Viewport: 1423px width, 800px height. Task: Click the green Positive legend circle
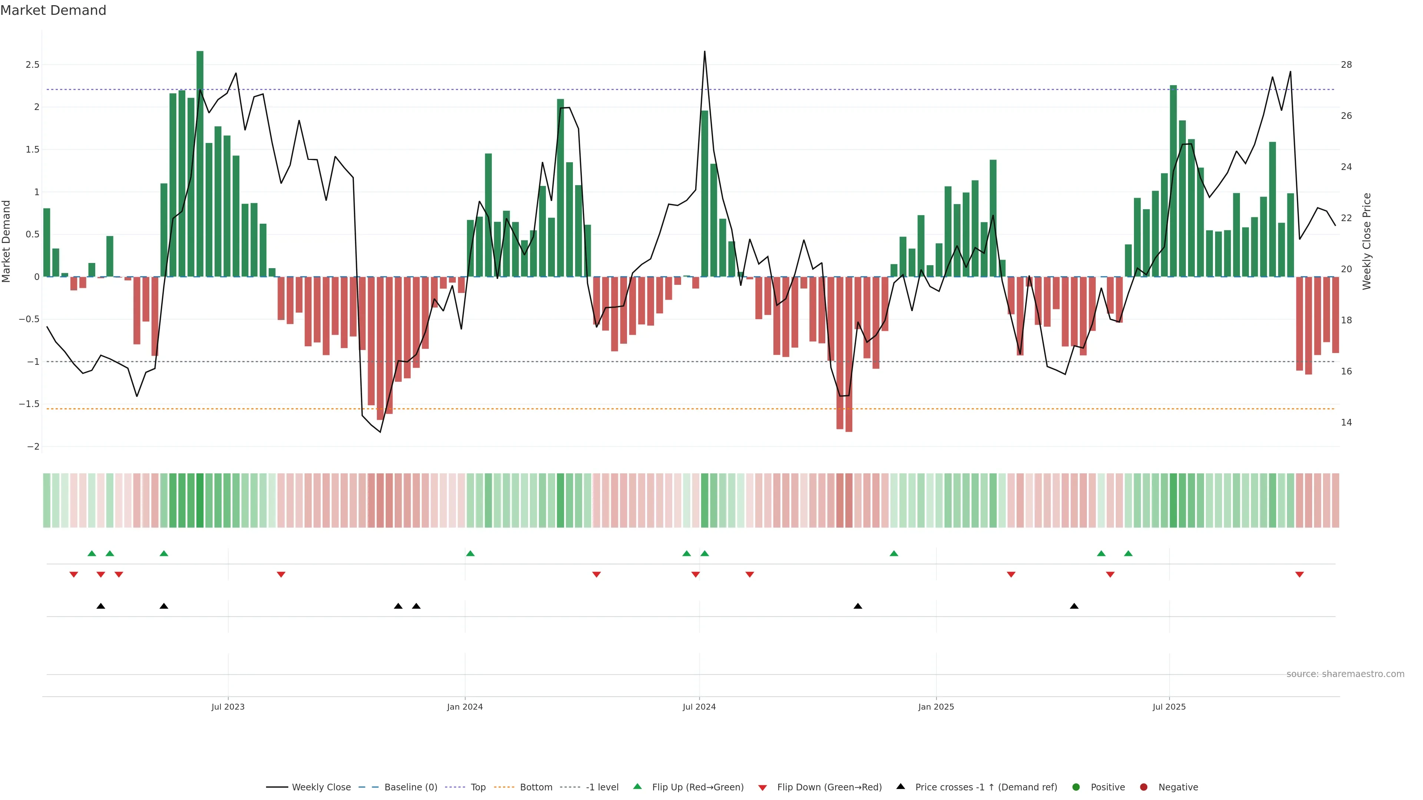tap(1075, 787)
